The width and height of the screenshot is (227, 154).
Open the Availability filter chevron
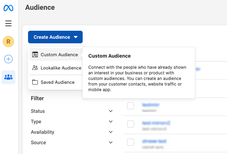[111, 132]
